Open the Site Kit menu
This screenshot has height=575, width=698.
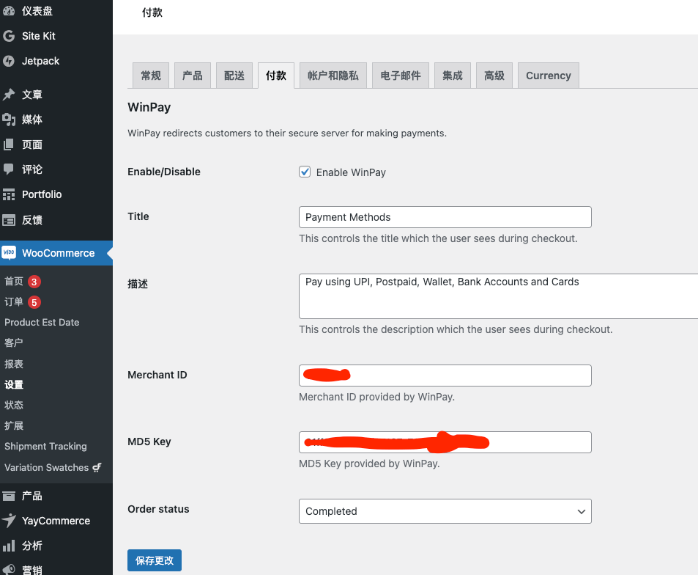56,36
